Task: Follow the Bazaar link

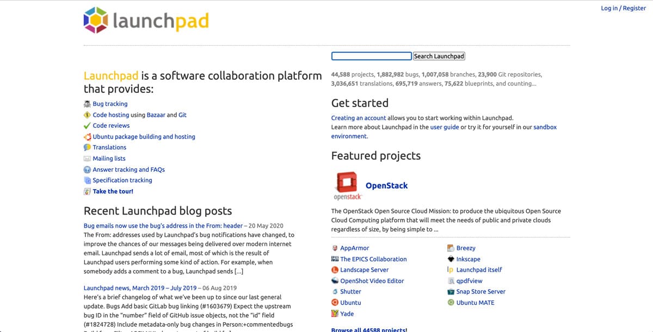Action: coord(156,115)
